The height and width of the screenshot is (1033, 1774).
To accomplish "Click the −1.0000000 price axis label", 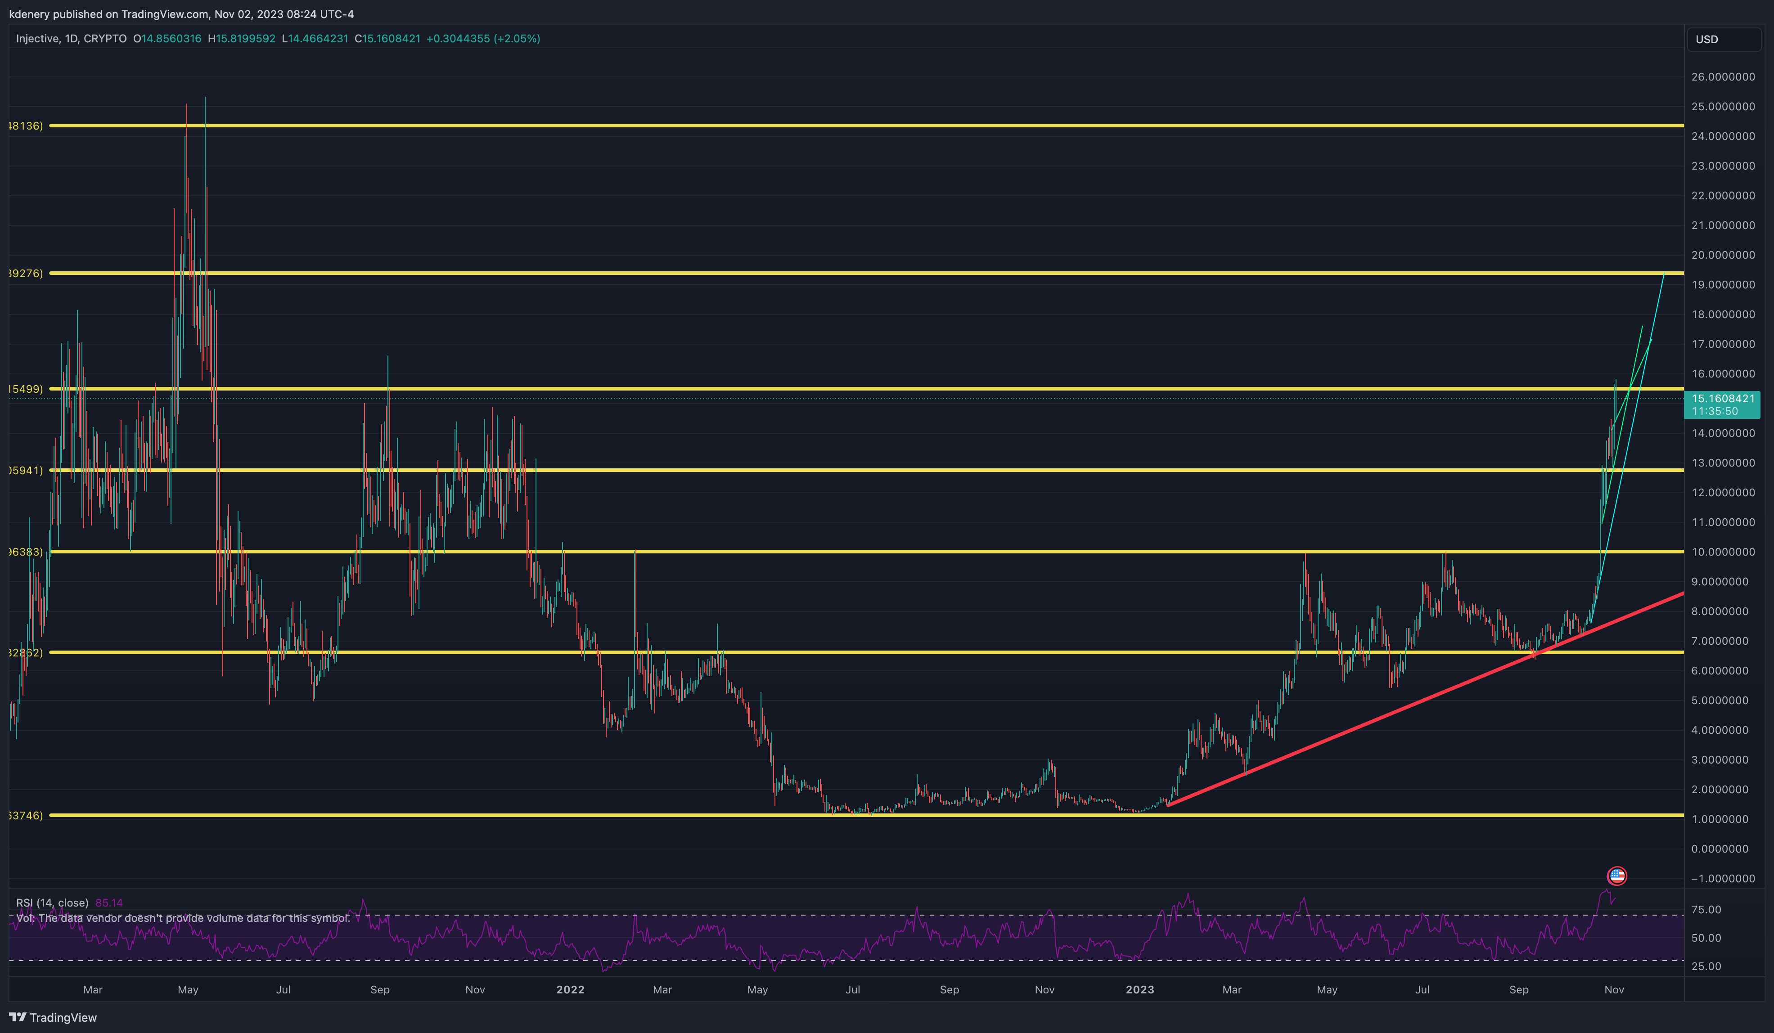I will coord(1723,878).
